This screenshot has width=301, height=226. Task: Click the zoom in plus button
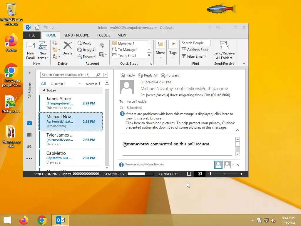[242, 174]
